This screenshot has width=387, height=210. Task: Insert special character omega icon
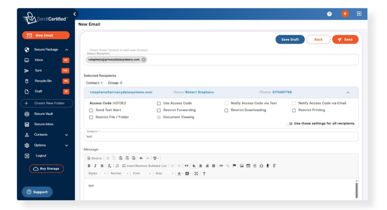pyautogui.click(x=261, y=166)
